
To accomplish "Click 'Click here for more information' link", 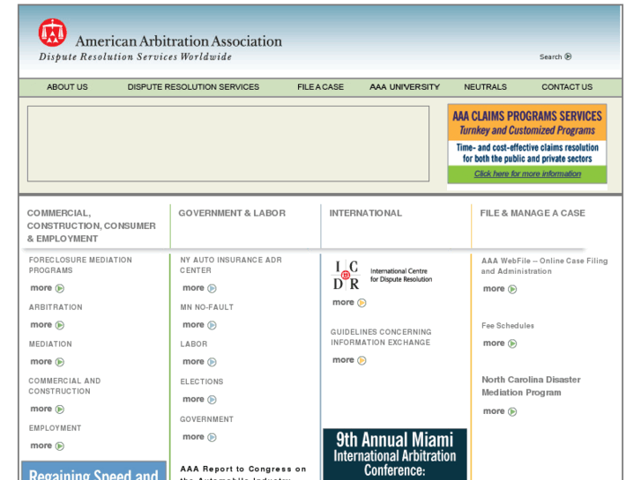I will (x=527, y=174).
